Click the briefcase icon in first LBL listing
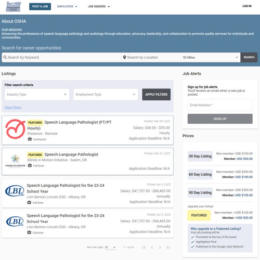Image resolution: width=260 pixels, height=260 pixels. (29, 202)
